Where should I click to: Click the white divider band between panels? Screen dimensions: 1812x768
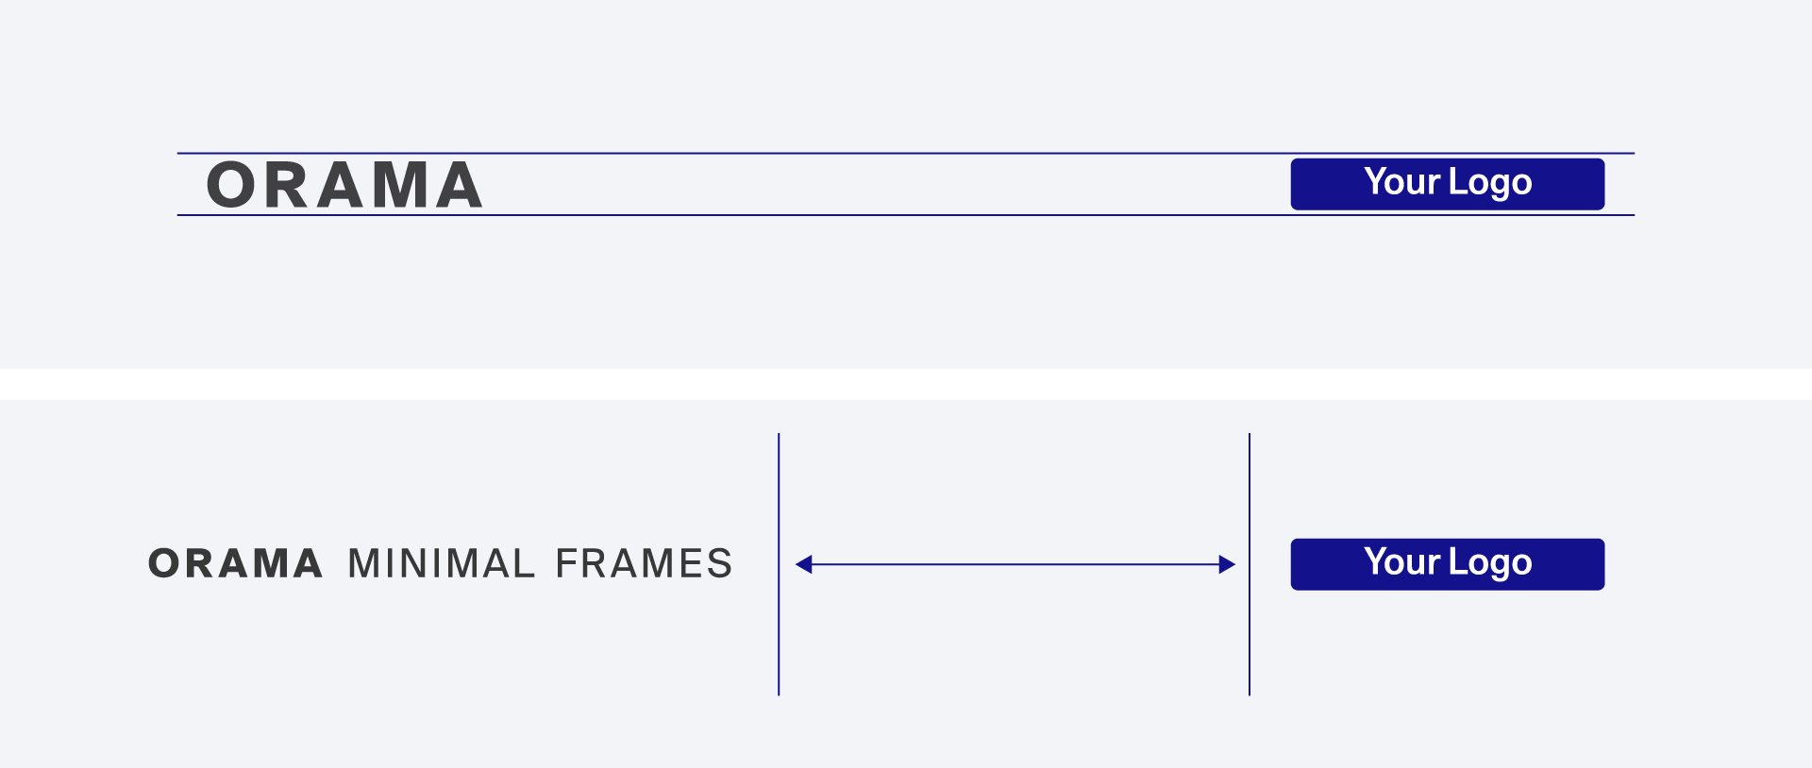click(x=906, y=384)
